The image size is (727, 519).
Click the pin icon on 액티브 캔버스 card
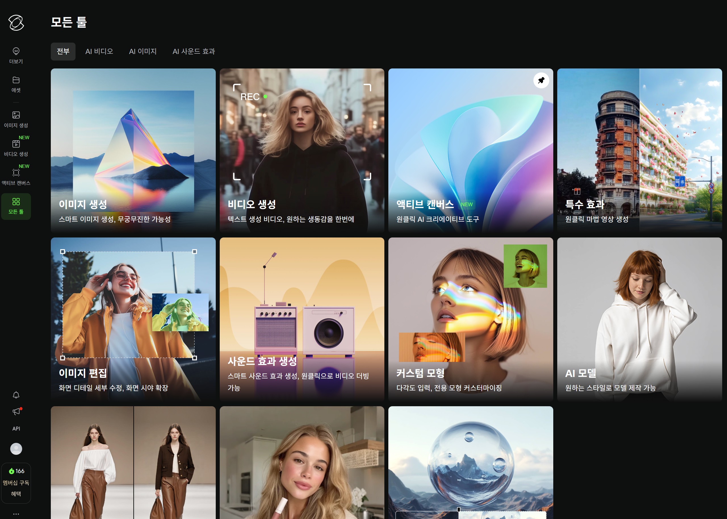541,80
